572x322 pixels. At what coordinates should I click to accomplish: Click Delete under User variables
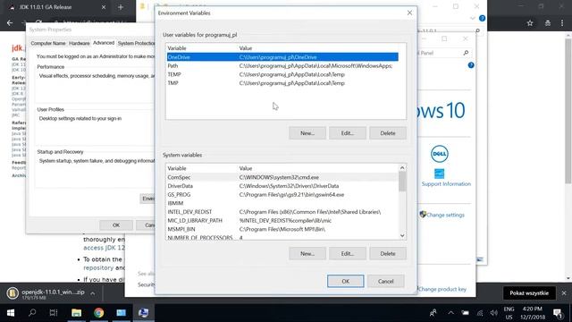tap(387, 133)
